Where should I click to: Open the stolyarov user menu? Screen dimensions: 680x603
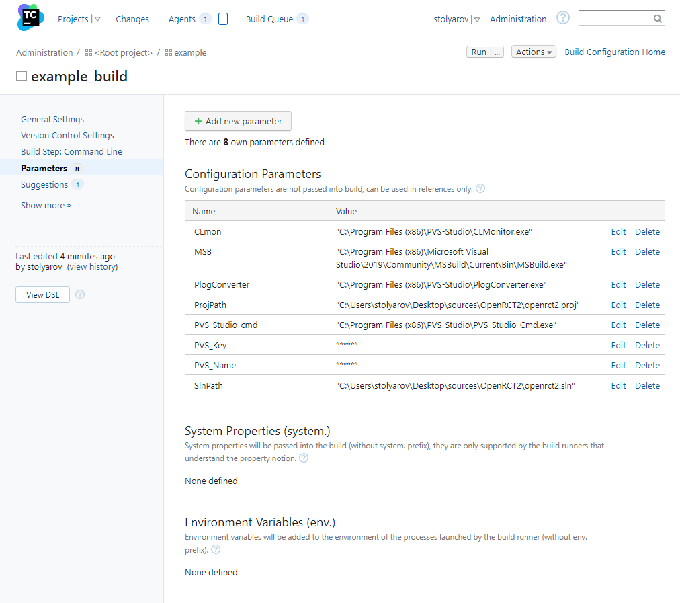tap(451, 19)
